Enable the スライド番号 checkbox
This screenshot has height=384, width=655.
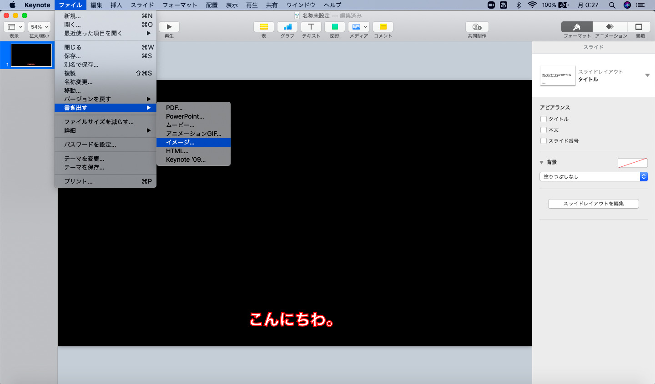pos(544,141)
